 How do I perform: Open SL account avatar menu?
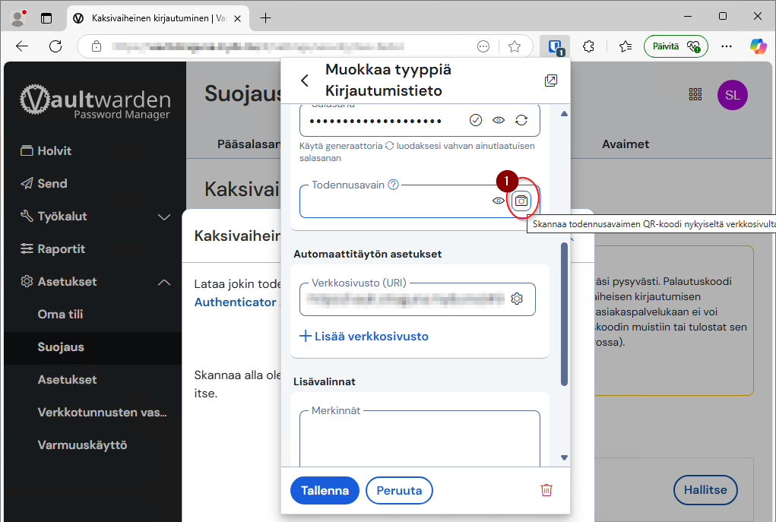click(733, 95)
